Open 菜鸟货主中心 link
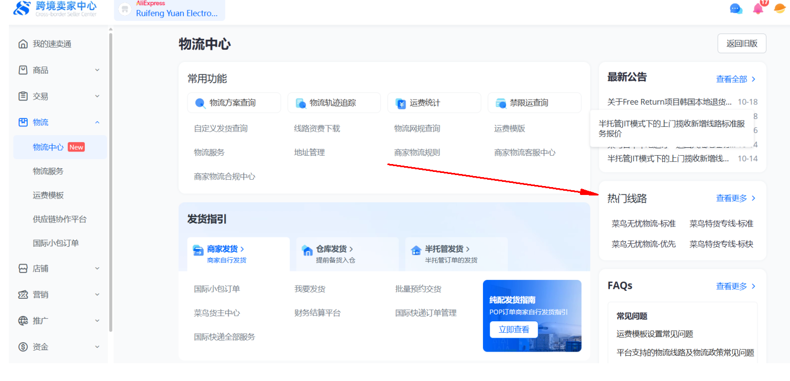 click(217, 313)
